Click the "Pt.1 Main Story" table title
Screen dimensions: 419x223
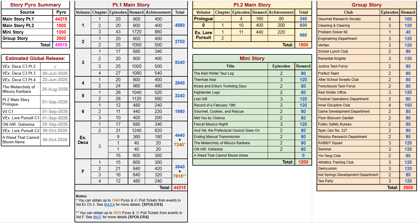coord(131,5)
